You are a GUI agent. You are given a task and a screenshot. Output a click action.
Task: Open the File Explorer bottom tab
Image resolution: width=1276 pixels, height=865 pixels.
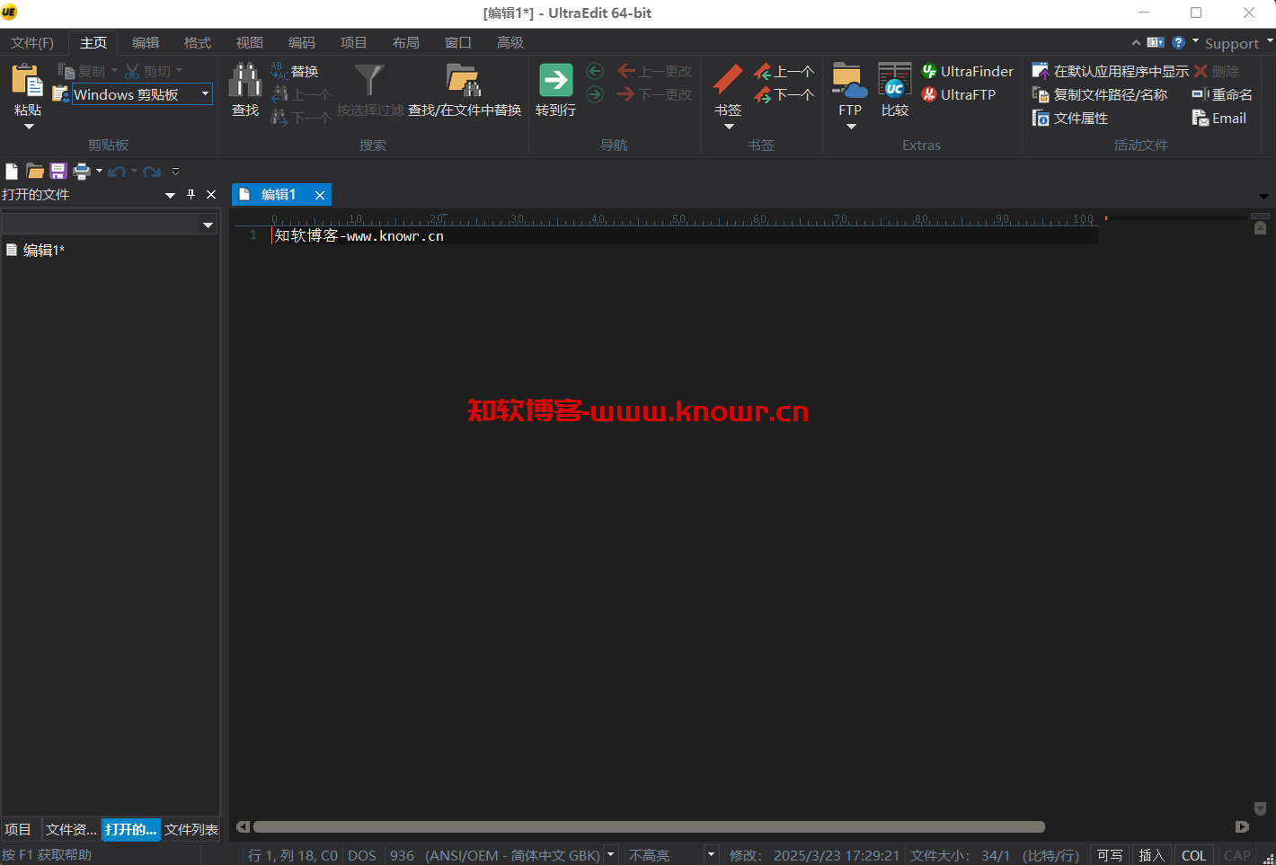pyautogui.click(x=71, y=829)
